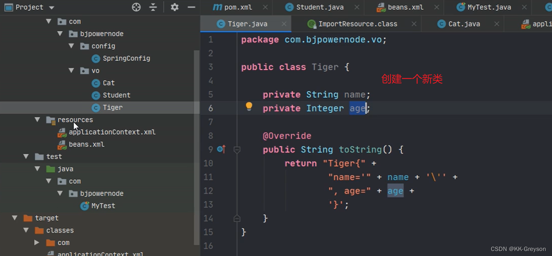Image resolution: width=552 pixels, height=256 pixels.
Task: Click the override gutter icon on line 9
Action: click(221, 149)
